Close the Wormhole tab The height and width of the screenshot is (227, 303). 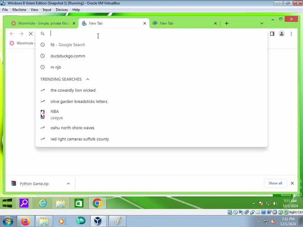74,23
